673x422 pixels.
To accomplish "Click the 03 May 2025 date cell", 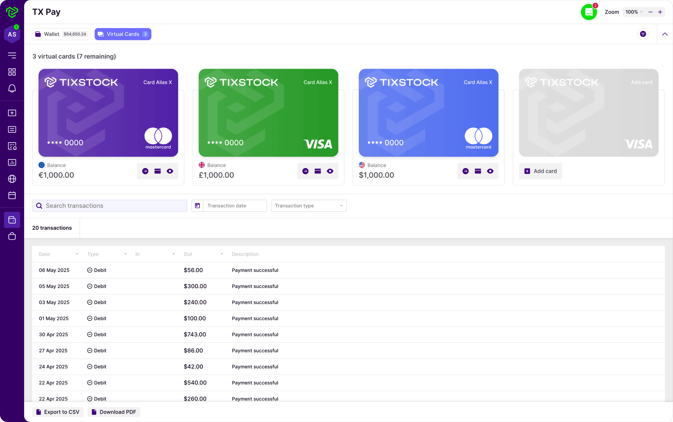I will point(54,302).
